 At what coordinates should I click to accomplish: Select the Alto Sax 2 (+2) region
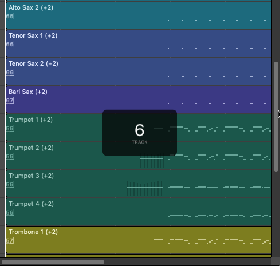tap(139, 15)
